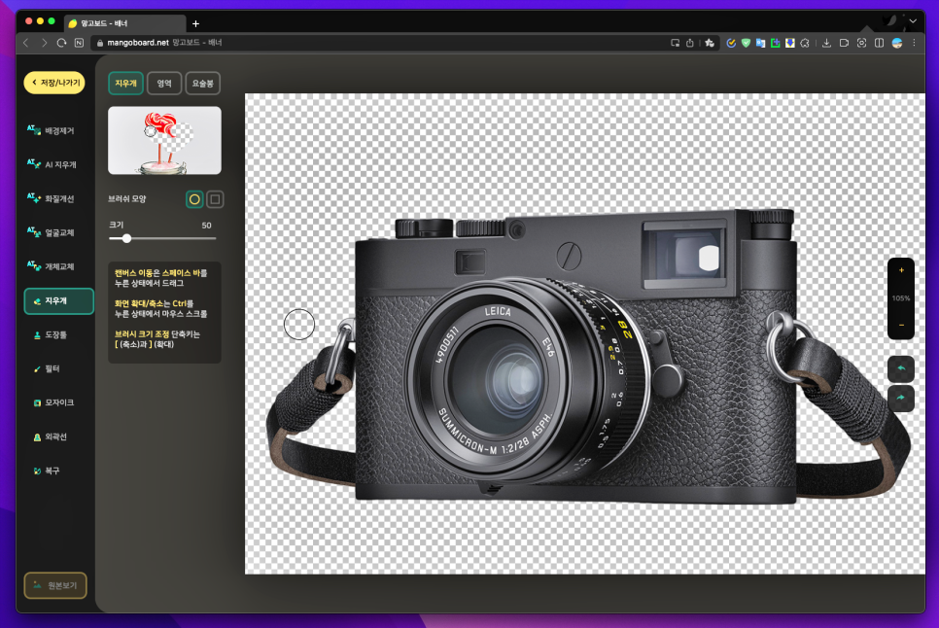Switch to the 영역 tab

click(164, 84)
